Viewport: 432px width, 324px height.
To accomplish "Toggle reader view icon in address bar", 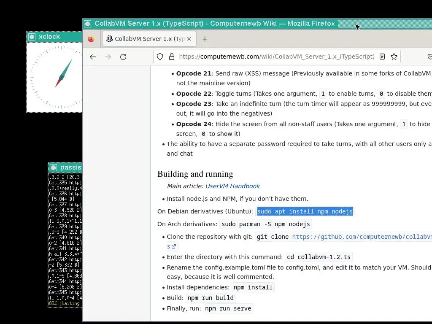I will (x=382, y=57).
